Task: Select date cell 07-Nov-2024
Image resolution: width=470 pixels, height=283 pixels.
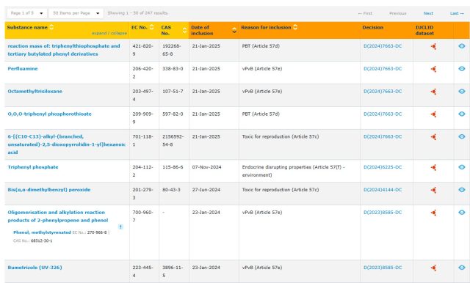Action: 207,167
